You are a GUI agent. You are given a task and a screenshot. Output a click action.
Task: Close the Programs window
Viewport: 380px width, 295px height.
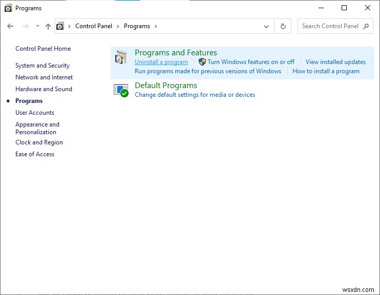pyautogui.click(x=367, y=8)
